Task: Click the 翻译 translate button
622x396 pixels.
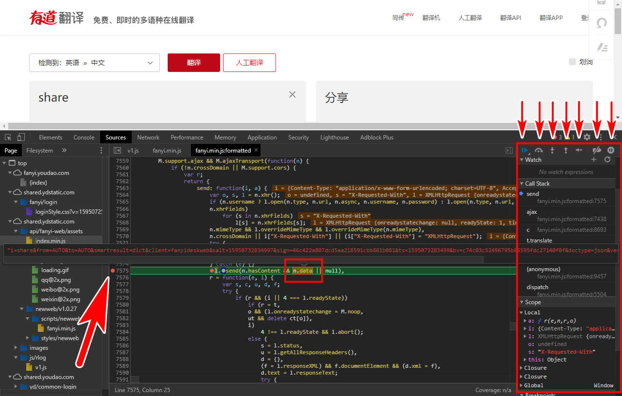Action: tap(193, 63)
